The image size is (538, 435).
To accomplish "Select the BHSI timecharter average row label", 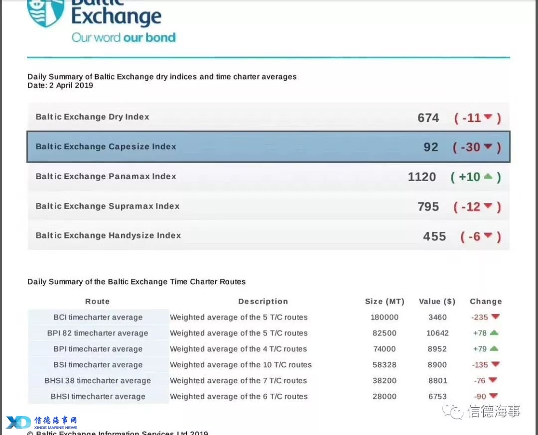I will (x=98, y=396).
